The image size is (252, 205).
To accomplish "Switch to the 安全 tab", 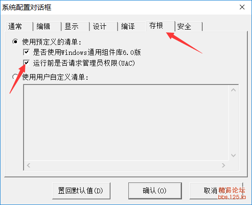I will (189, 26).
